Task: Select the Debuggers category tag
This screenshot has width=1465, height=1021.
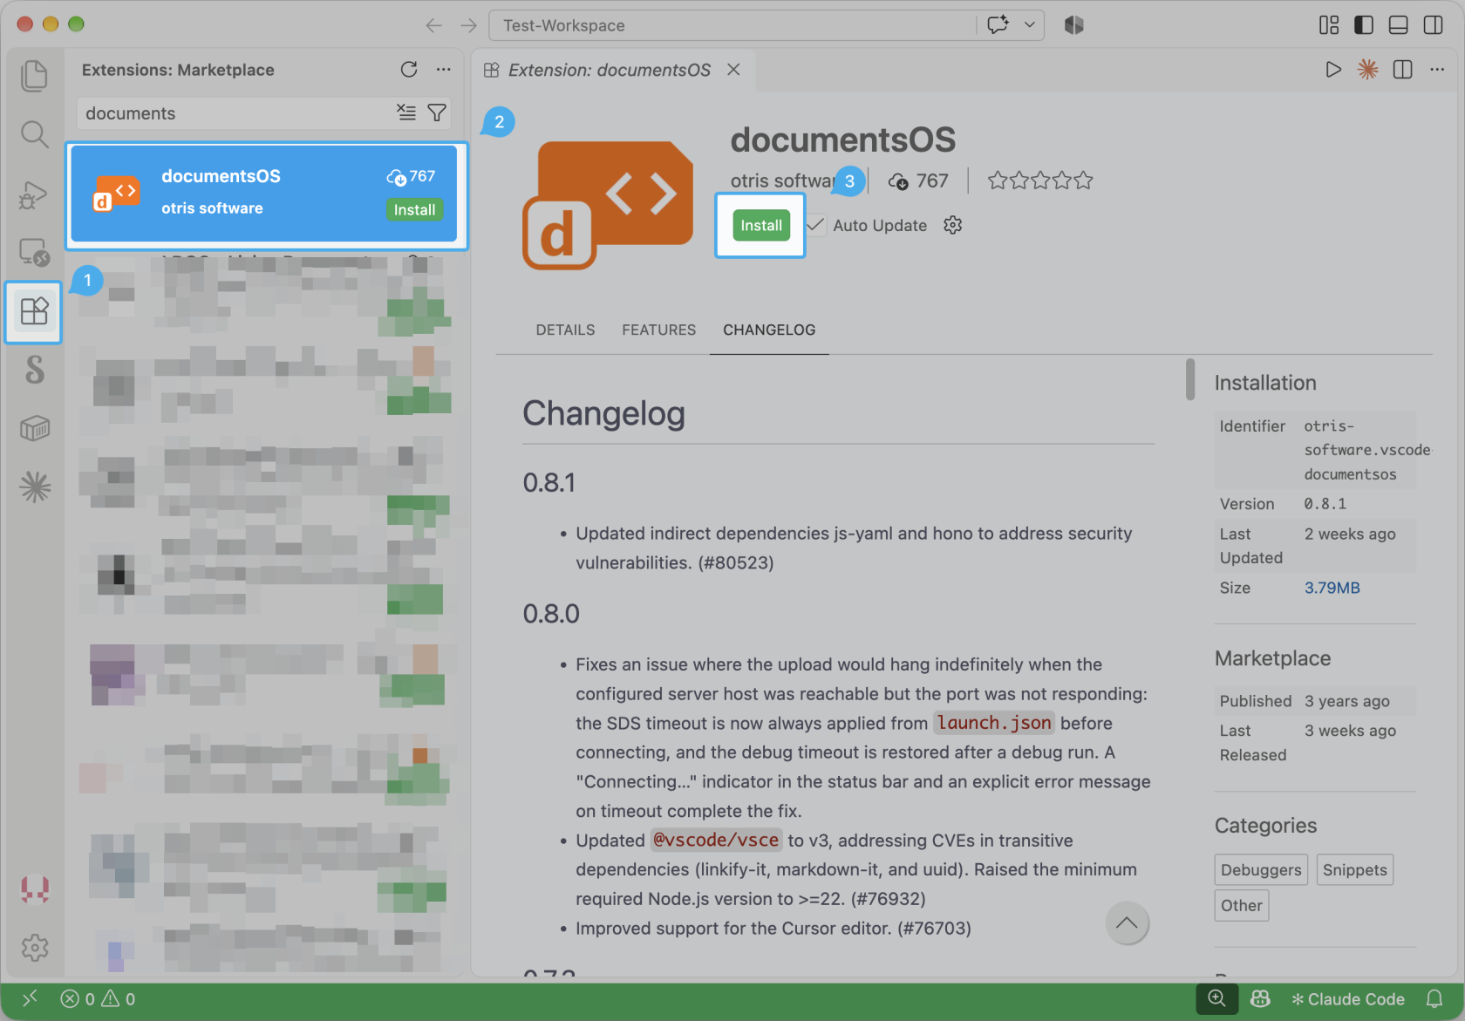Action: [1261, 869]
